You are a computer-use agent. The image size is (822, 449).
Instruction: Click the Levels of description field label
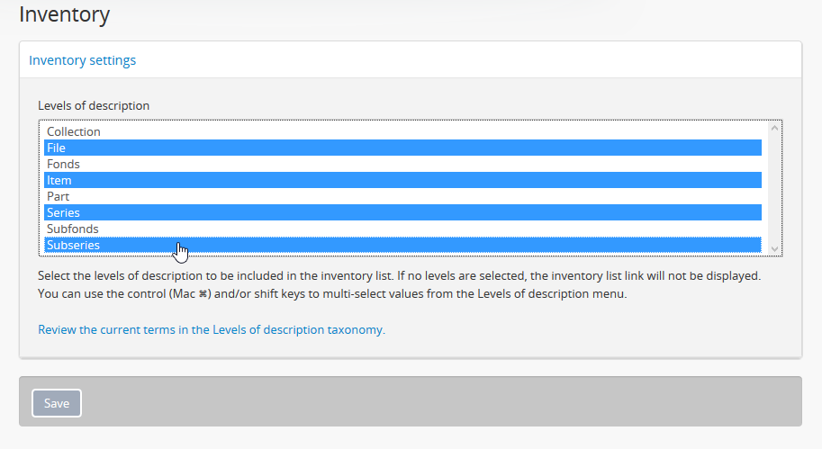tap(94, 106)
